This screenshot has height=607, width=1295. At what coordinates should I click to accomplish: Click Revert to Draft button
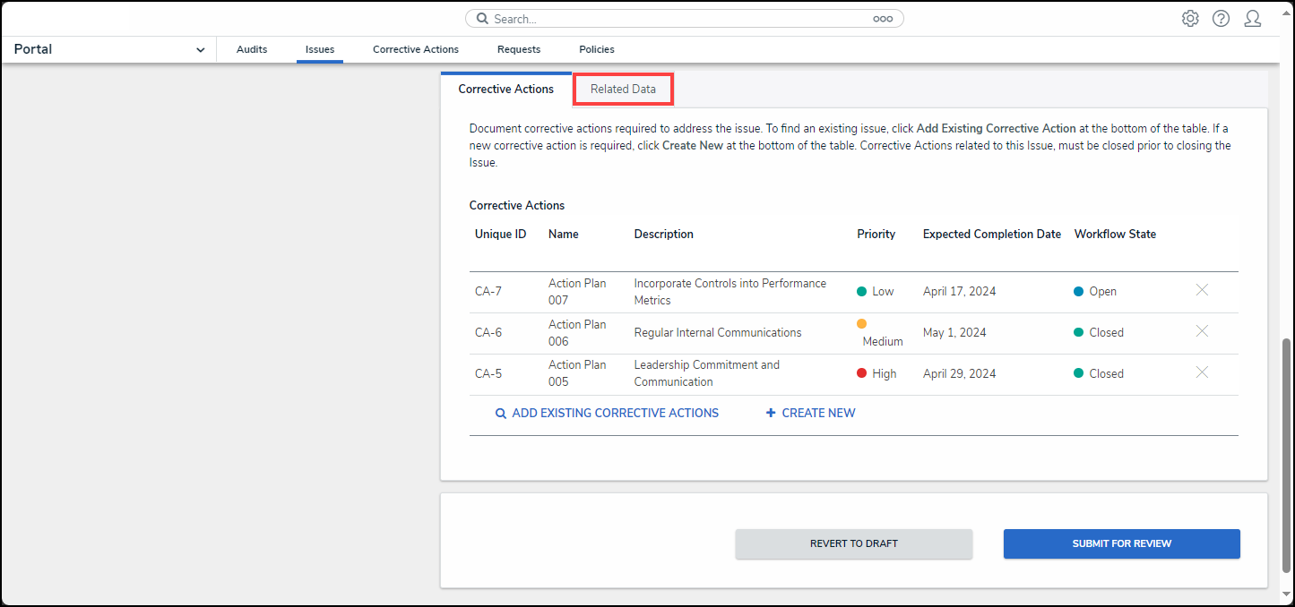pos(853,543)
